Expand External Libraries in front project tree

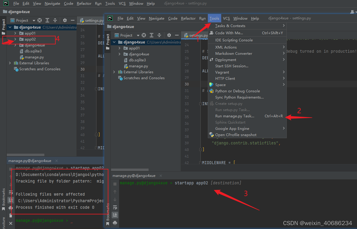(x=114, y=72)
